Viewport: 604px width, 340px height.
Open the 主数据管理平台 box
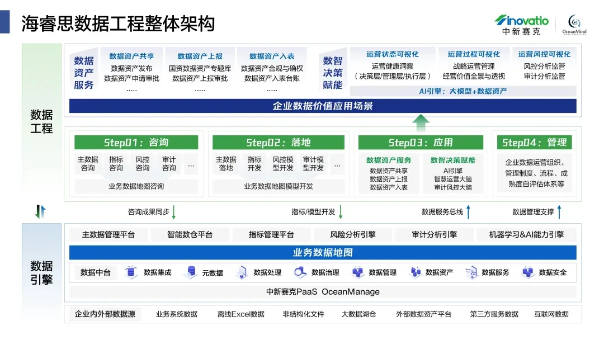pyautogui.click(x=108, y=234)
